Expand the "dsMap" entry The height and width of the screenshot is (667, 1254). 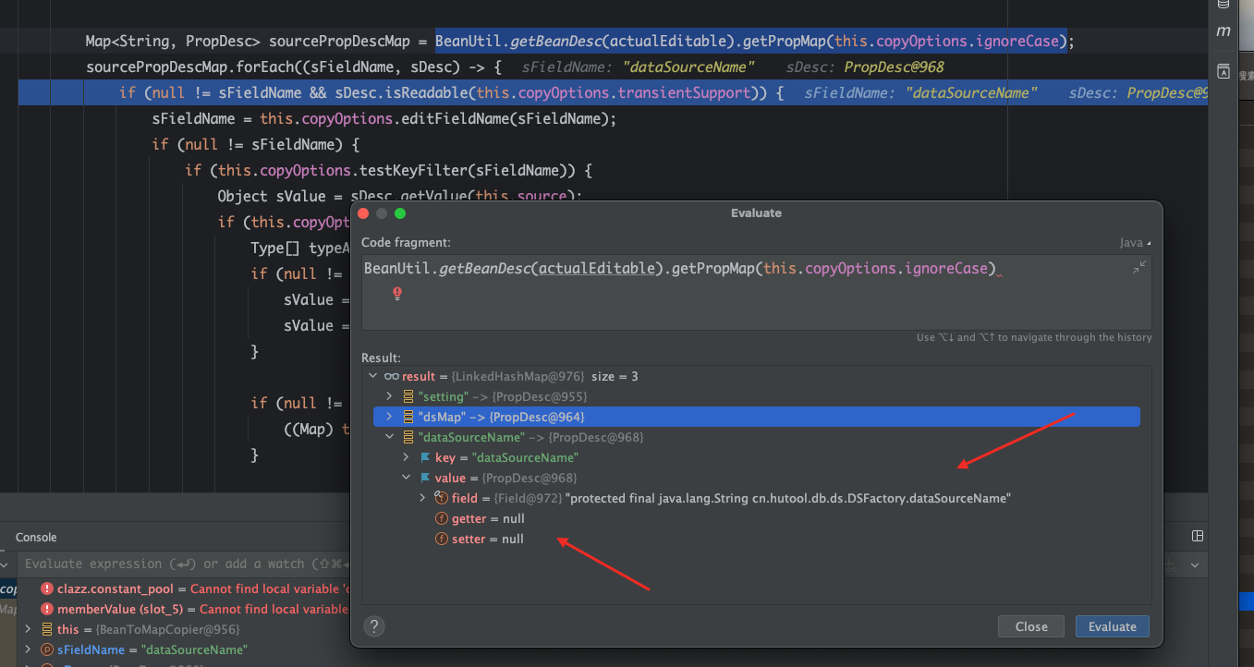390,417
